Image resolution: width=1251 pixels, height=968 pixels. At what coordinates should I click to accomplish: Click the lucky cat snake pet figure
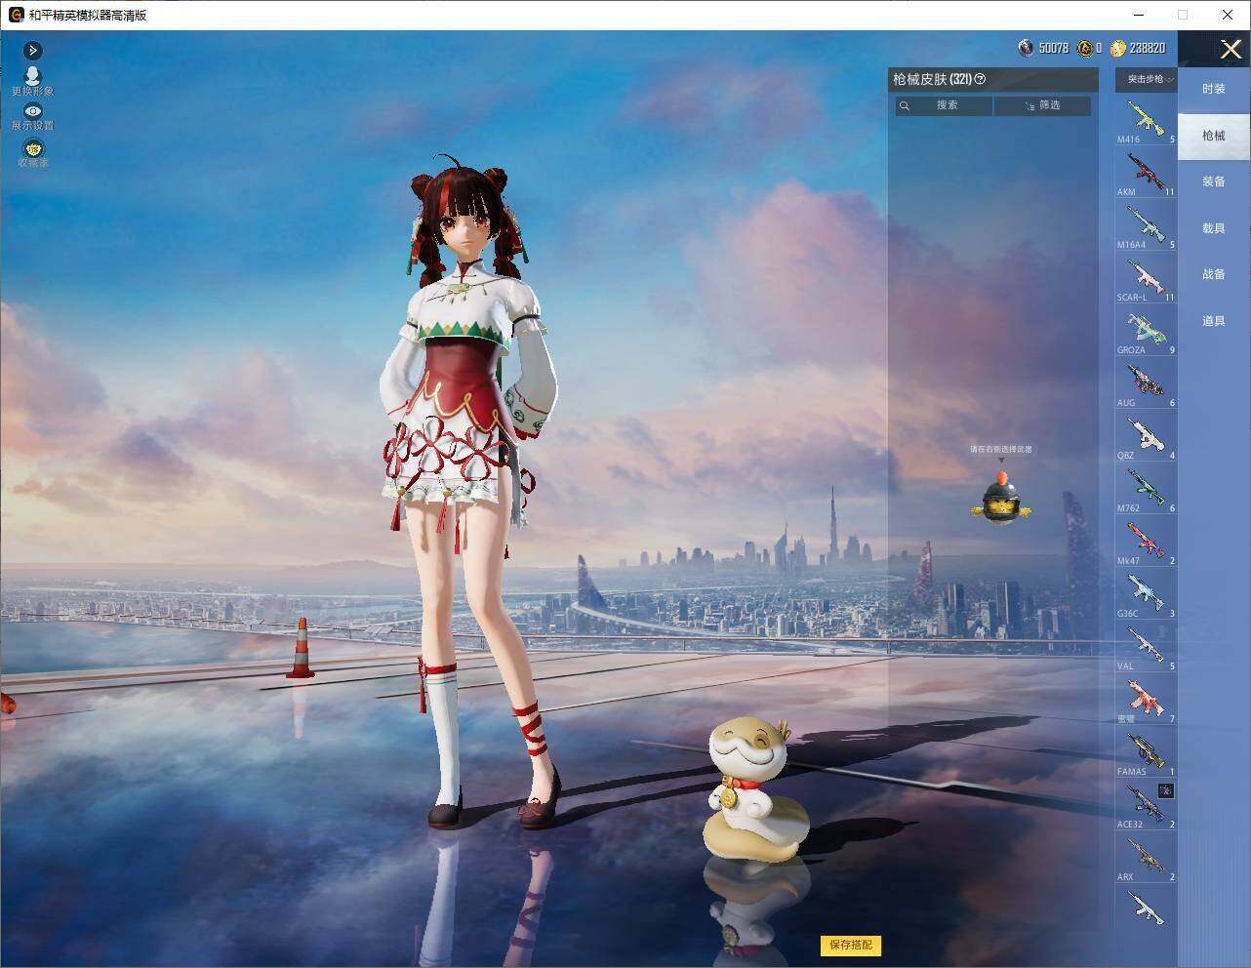(x=756, y=790)
